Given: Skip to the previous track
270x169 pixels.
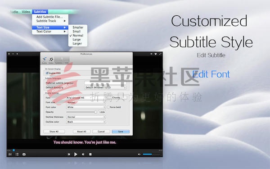Looking at the screenshot, I should point(69,154).
